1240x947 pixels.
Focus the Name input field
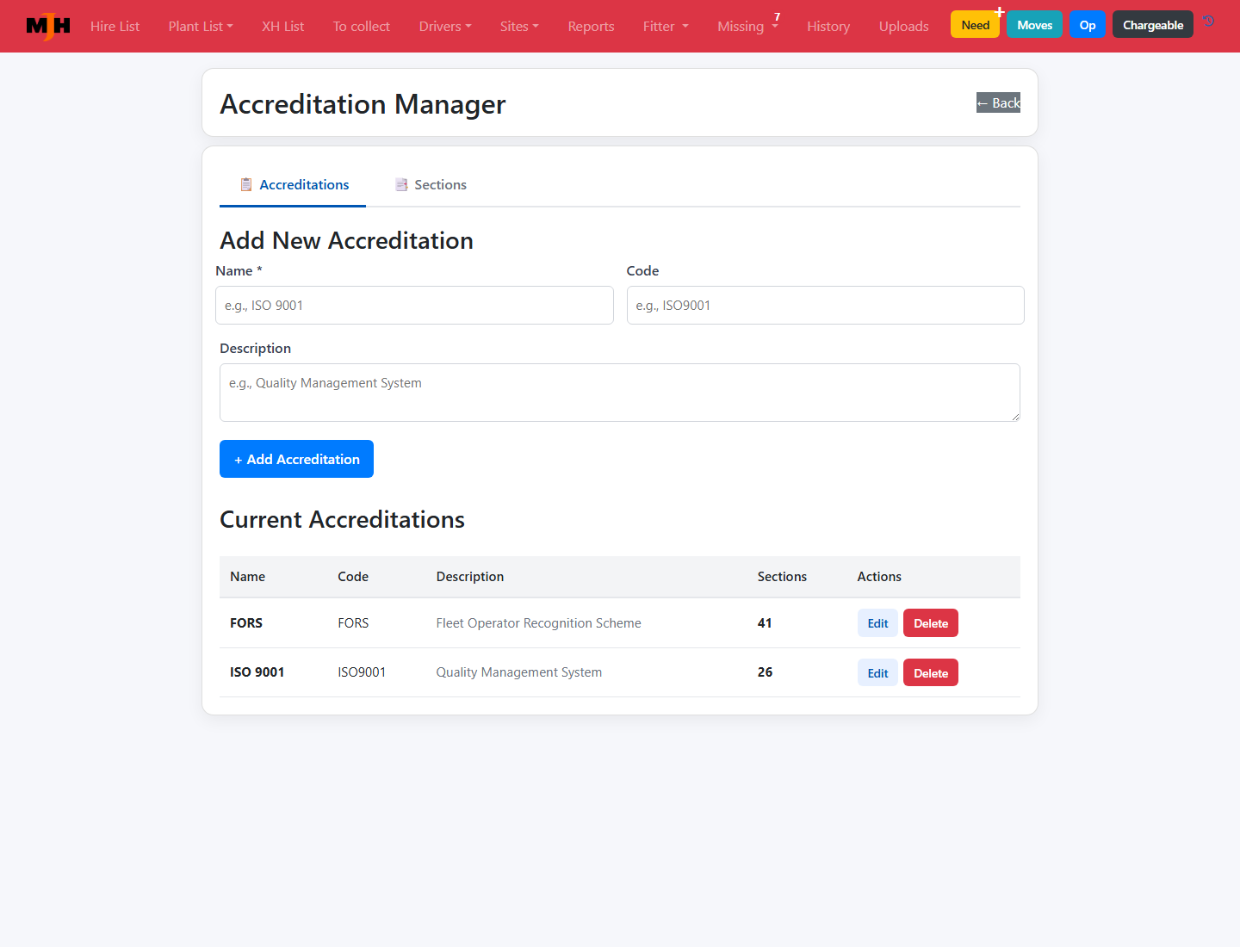(414, 306)
